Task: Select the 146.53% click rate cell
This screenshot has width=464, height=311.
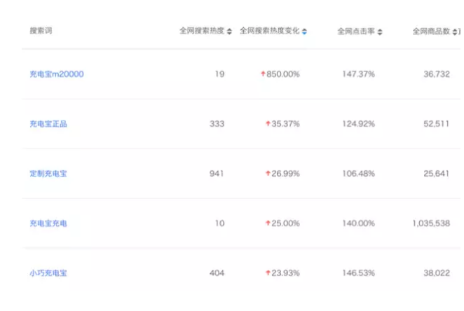Action: [x=358, y=273]
